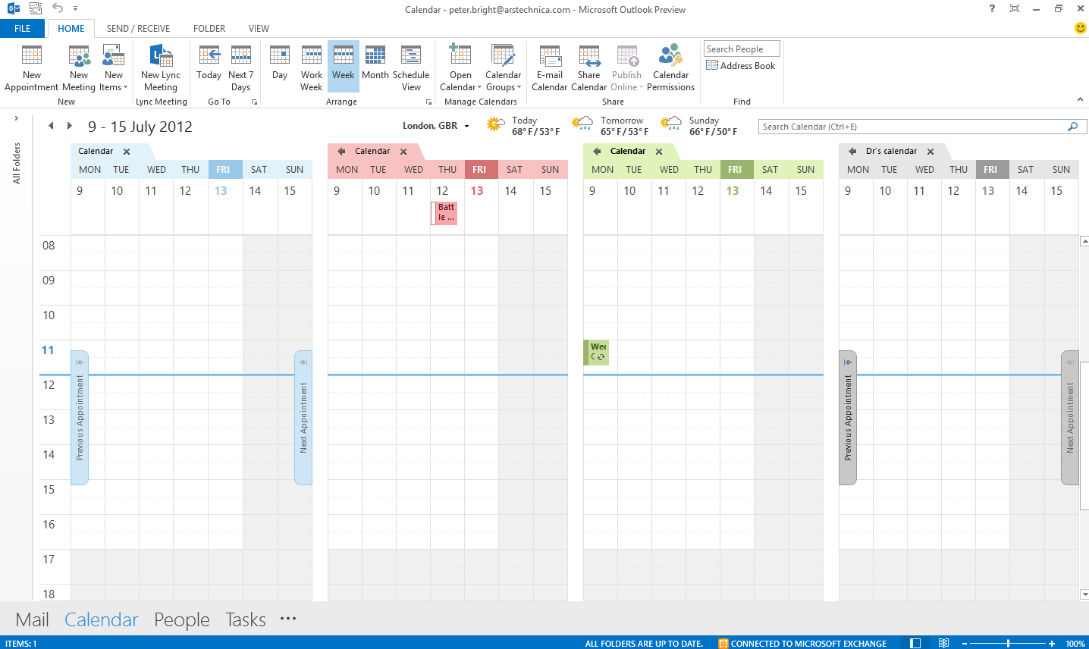1089x649 pixels.
Task: Open Arrange group dialog launcher
Action: (x=428, y=102)
